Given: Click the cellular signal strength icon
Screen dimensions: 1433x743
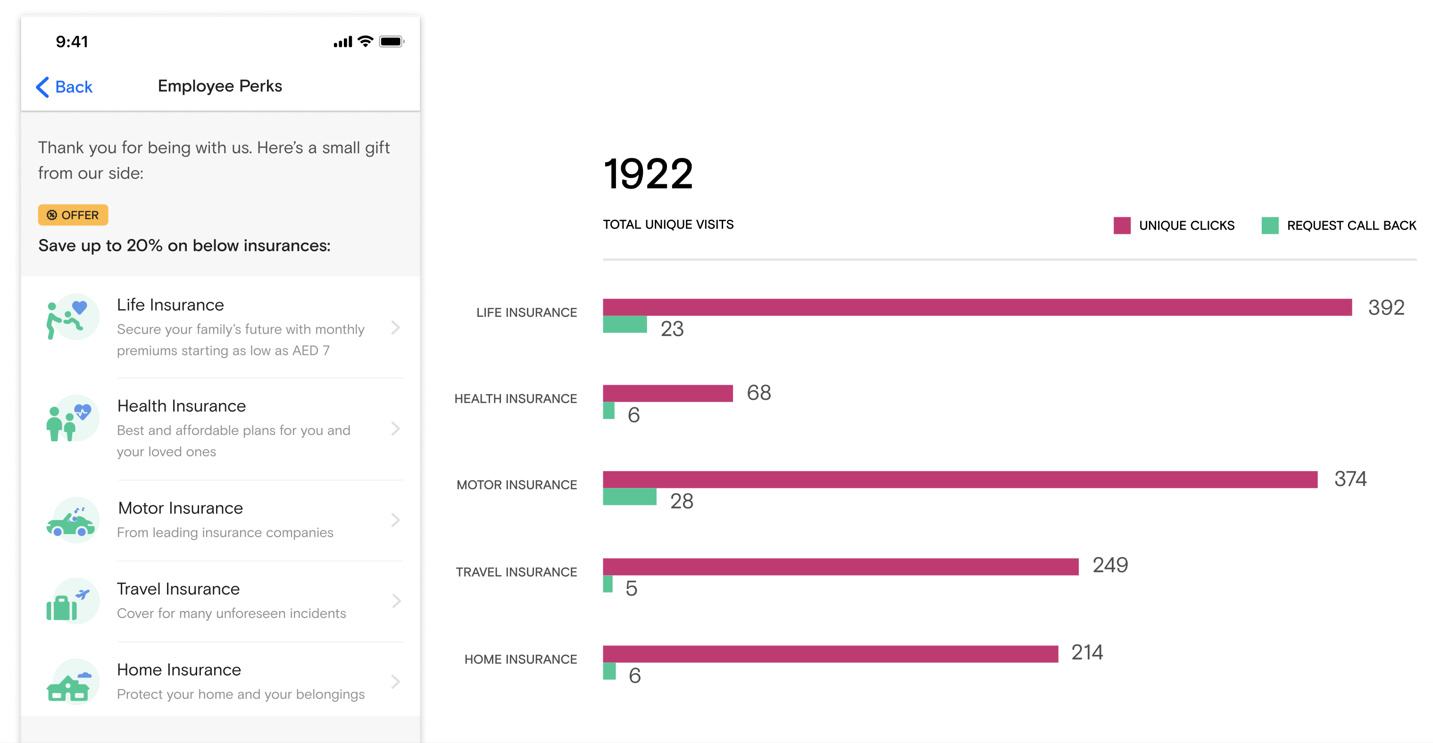Looking at the screenshot, I should point(342,41).
